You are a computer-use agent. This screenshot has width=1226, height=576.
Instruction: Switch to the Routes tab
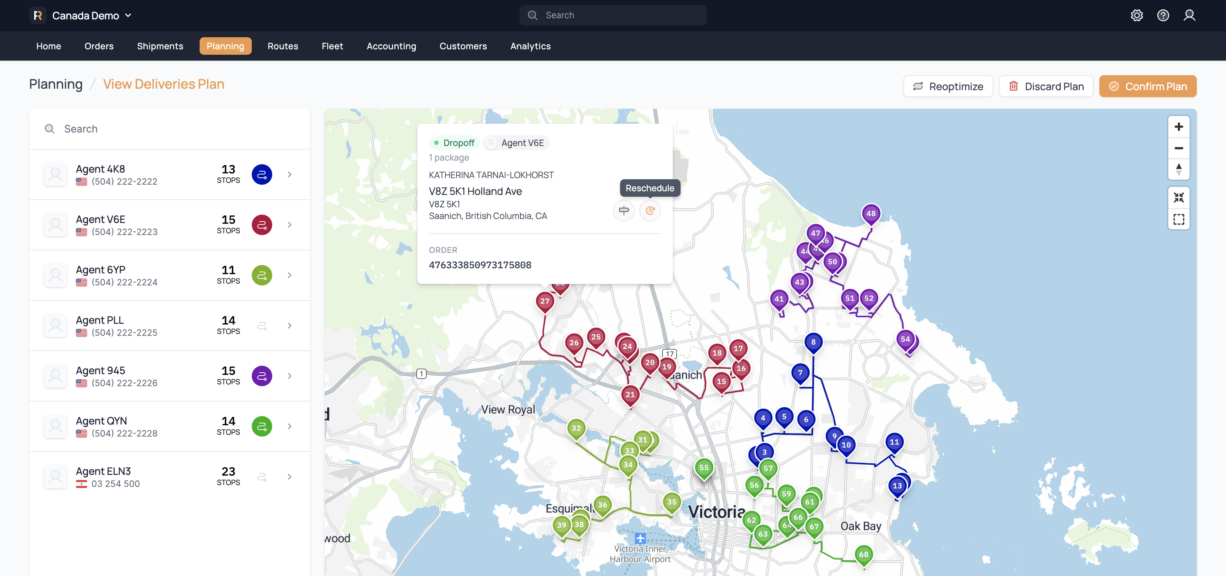click(x=283, y=46)
